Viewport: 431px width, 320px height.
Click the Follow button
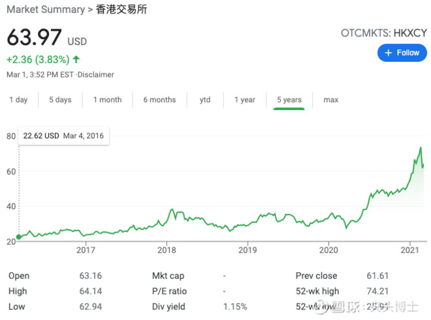[x=402, y=53]
